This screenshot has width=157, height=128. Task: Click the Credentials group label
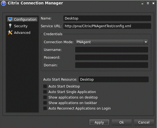pyautogui.click(x=53, y=34)
